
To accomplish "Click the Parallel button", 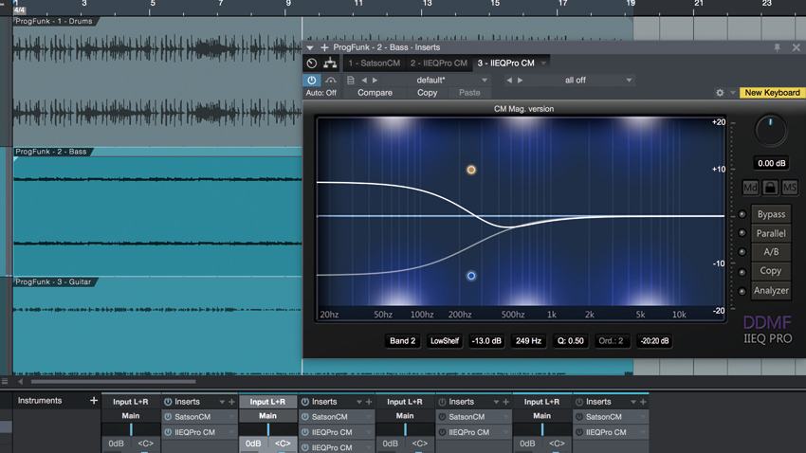I will [x=771, y=233].
